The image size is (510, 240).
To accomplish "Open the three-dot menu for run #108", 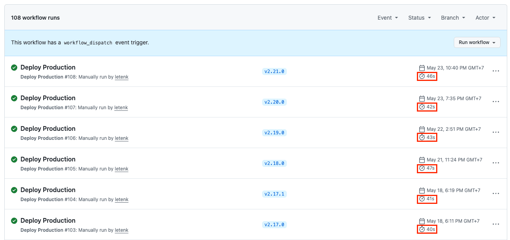I will 496,71.
